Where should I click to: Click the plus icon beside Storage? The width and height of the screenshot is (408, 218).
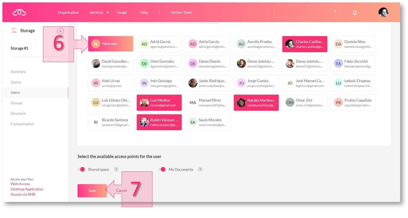[60, 31]
